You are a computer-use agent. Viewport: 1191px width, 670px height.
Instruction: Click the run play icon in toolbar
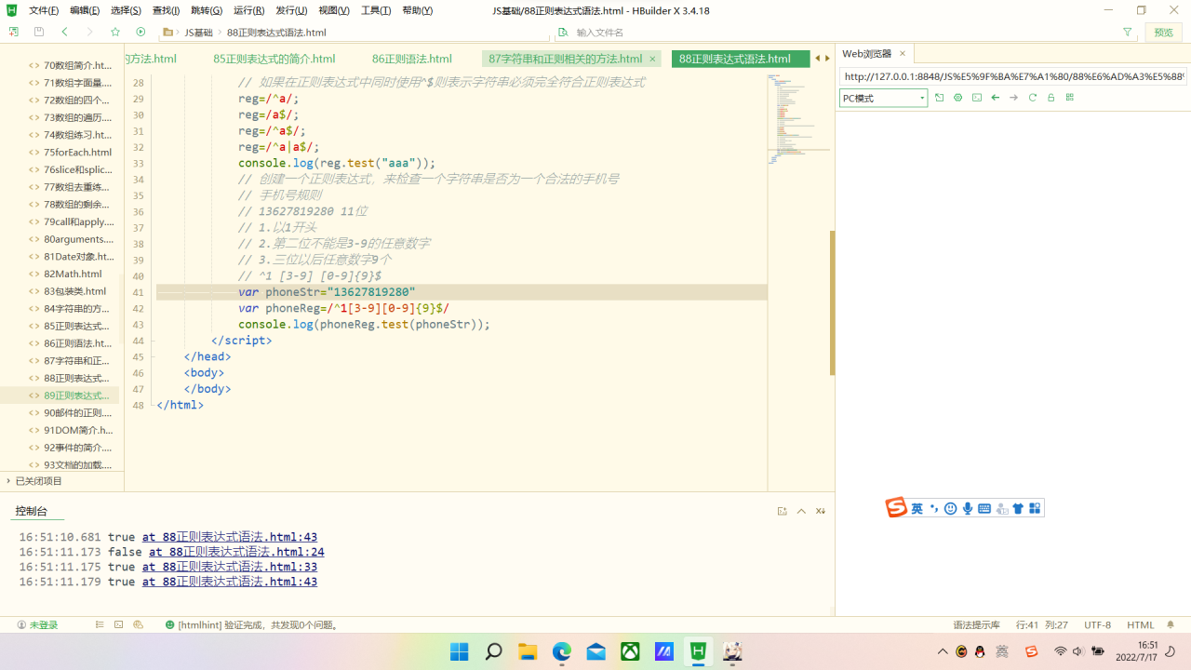tap(141, 32)
